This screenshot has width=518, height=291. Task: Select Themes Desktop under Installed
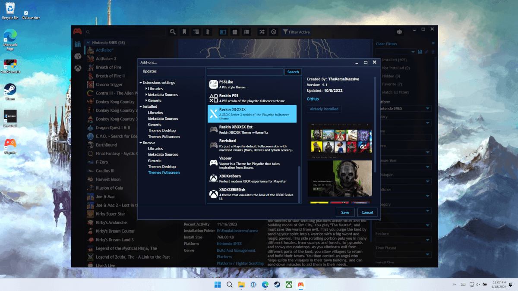click(162, 131)
